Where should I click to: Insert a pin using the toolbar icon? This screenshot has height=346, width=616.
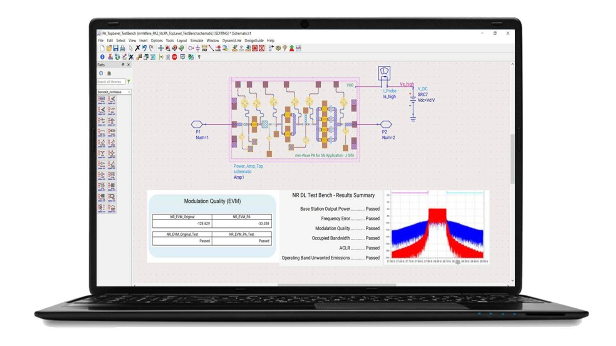191,48
